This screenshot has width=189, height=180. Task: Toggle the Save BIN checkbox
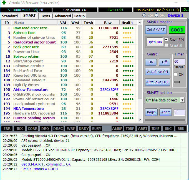pyautogui.click(x=167, y=40)
